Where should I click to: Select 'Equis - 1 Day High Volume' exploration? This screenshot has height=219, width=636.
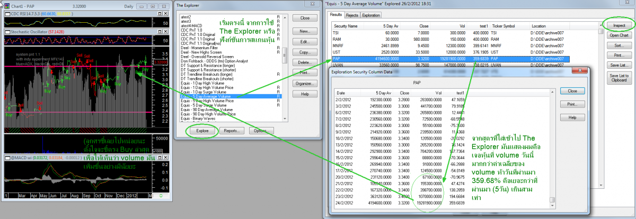(x=231, y=83)
